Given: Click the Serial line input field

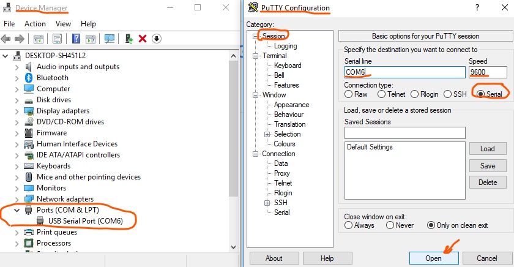Looking at the screenshot, I should [404, 72].
